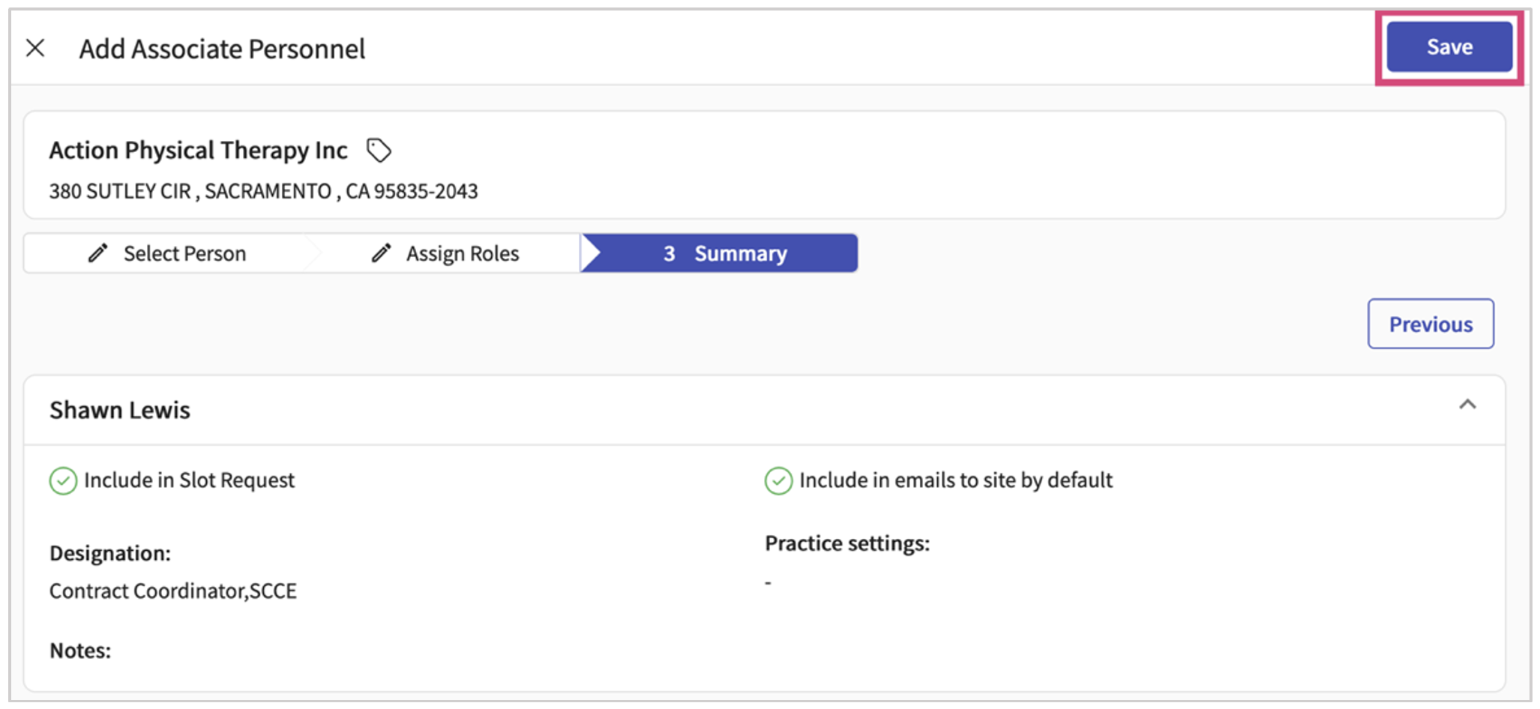
Task: Click the Include in Slot Request label
Action: pos(189,480)
